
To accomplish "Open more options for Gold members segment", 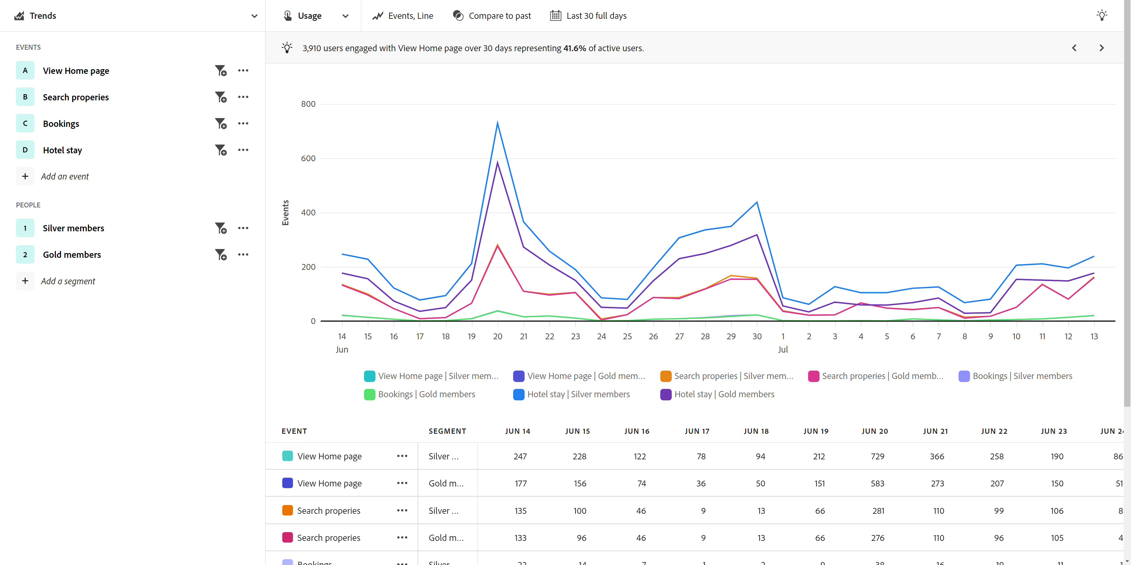I will pyautogui.click(x=243, y=255).
